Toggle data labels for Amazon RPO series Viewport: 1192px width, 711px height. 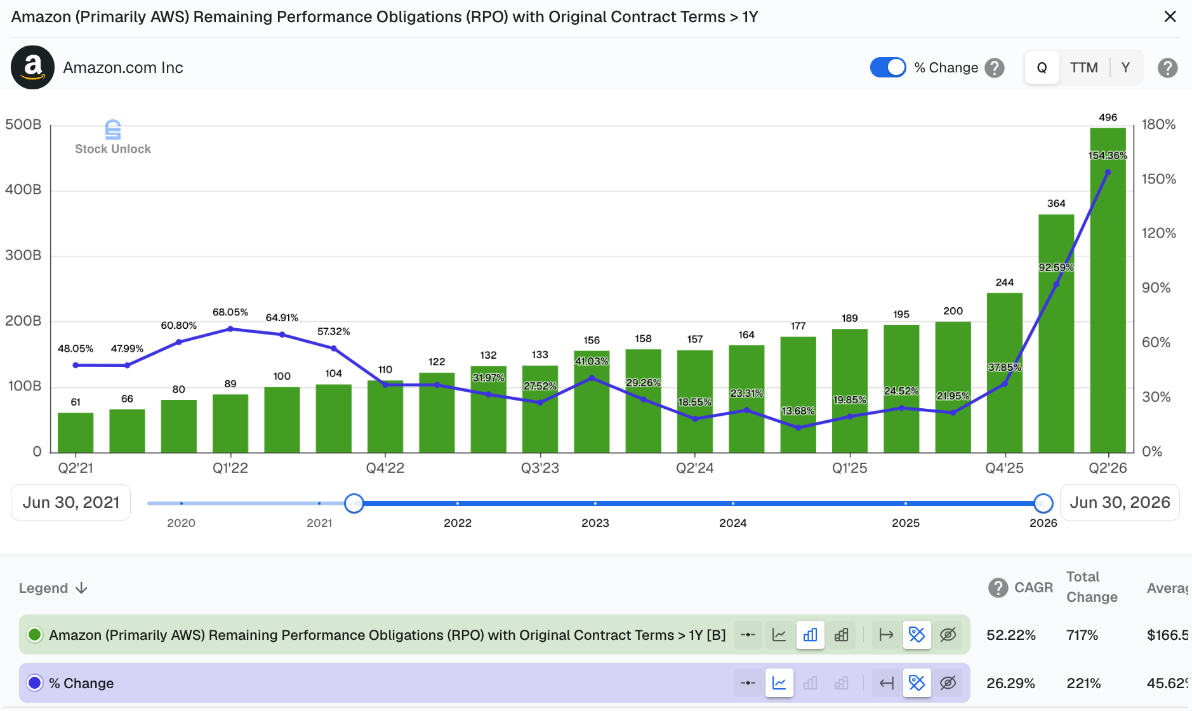click(917, 635)
